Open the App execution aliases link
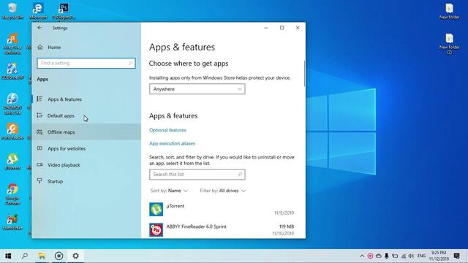This screenshot has width=468, height=263. coord(172,143)
